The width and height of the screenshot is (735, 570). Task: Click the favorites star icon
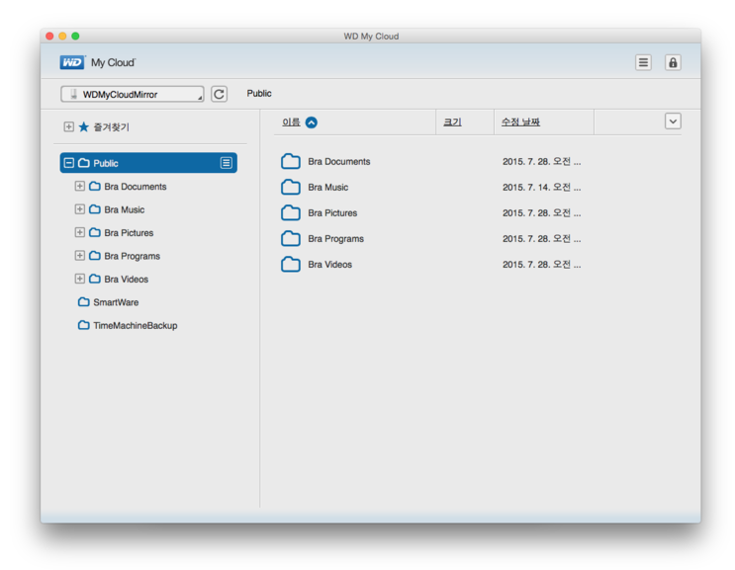(84, 126)
